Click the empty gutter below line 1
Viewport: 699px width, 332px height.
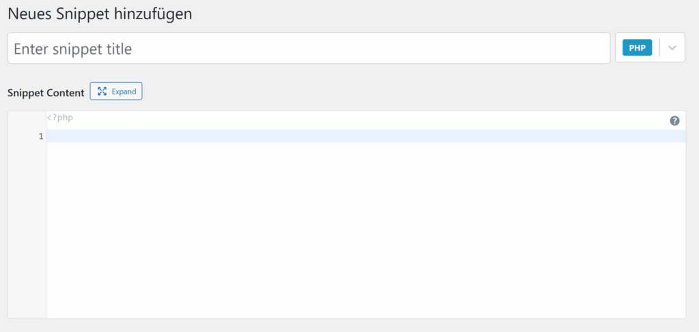pyautogui.click(x=27, y=225)
